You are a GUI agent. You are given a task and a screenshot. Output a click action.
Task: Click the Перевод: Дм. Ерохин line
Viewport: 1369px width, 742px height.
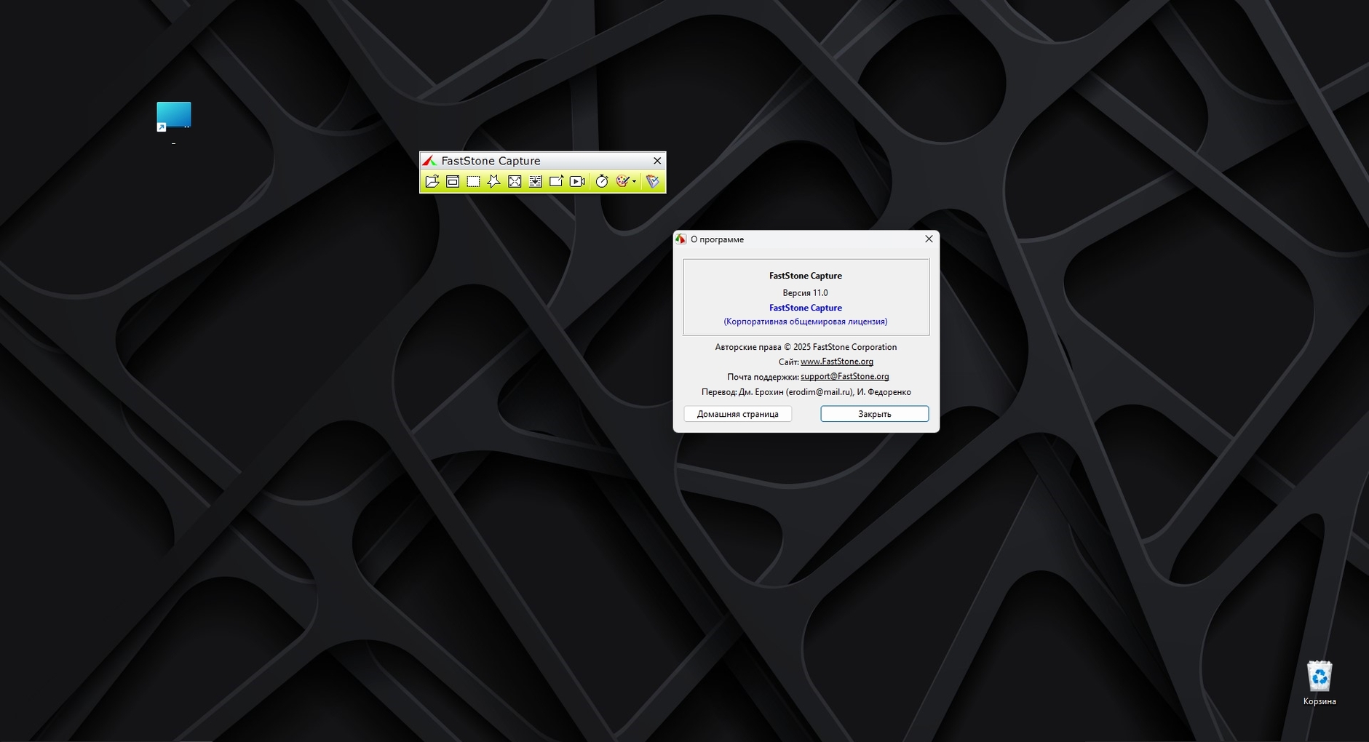tap(806, 392)
